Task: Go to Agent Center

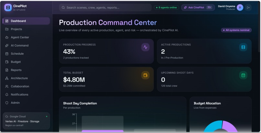Action: 26,37
